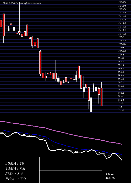Select the 10.25 price axis label

click(122, 51)
